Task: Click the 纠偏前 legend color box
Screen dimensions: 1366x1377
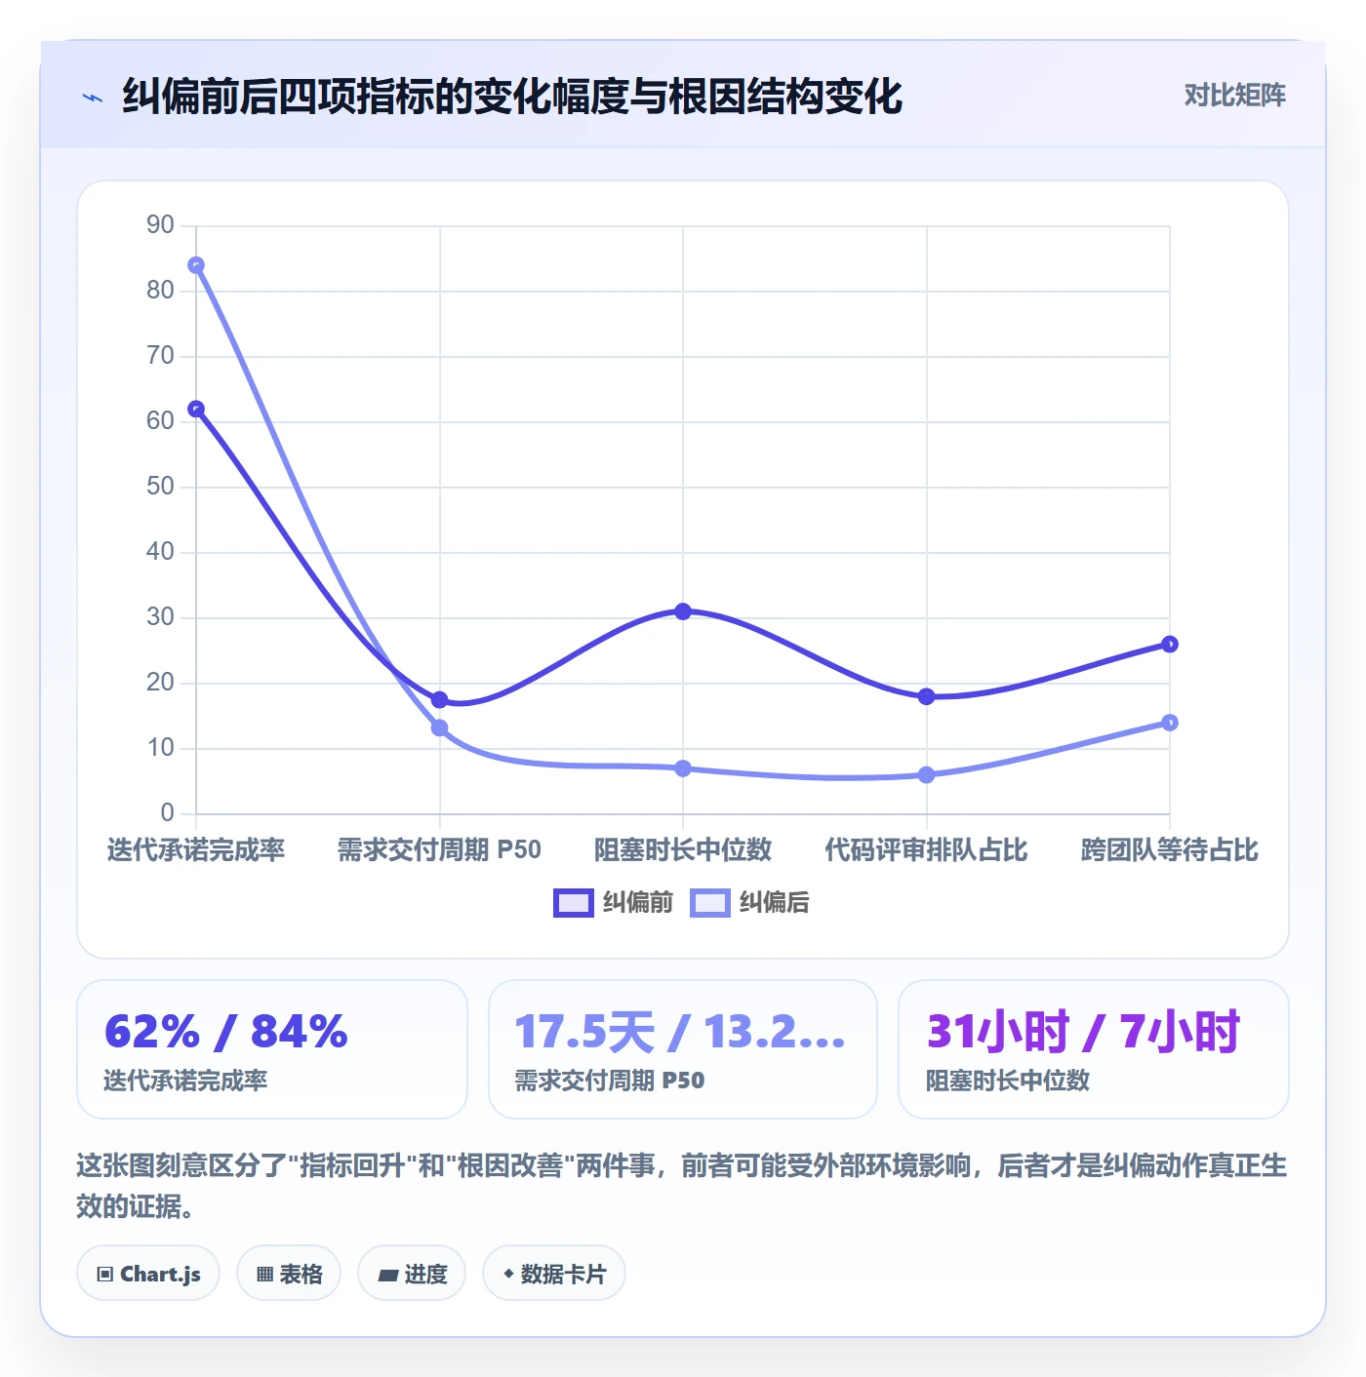Action: (574, 903)
